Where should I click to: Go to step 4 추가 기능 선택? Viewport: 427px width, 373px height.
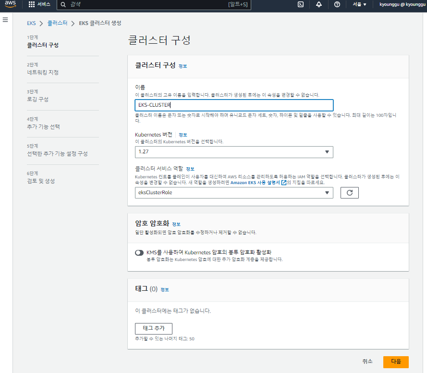pyautogui.click(x=43, y=127)
